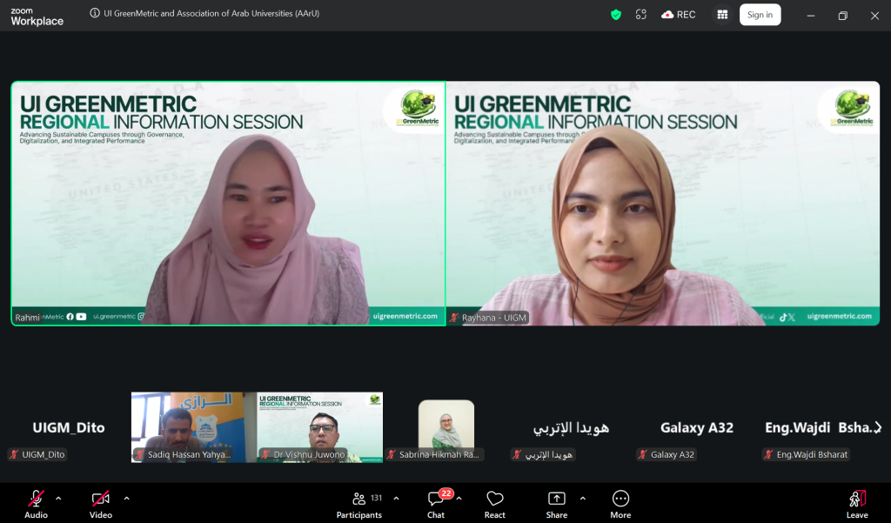Expand video options chevron
The height and width of the screenshot is (523, 891).
coord(126,499)
